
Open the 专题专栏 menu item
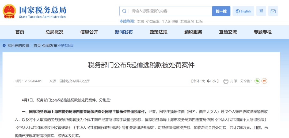(x=263, y=32)
